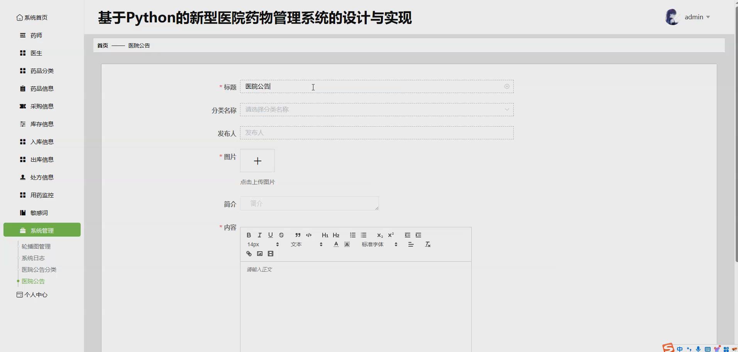This screenshot has width=738, height=352.
Task: Open the 分类名称 category dropdown
Action: 377,110
